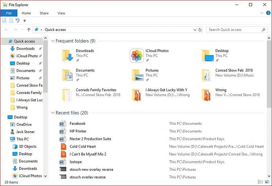Click the Up one level arrow
The image size is (272, 186).
pos(29,30)
